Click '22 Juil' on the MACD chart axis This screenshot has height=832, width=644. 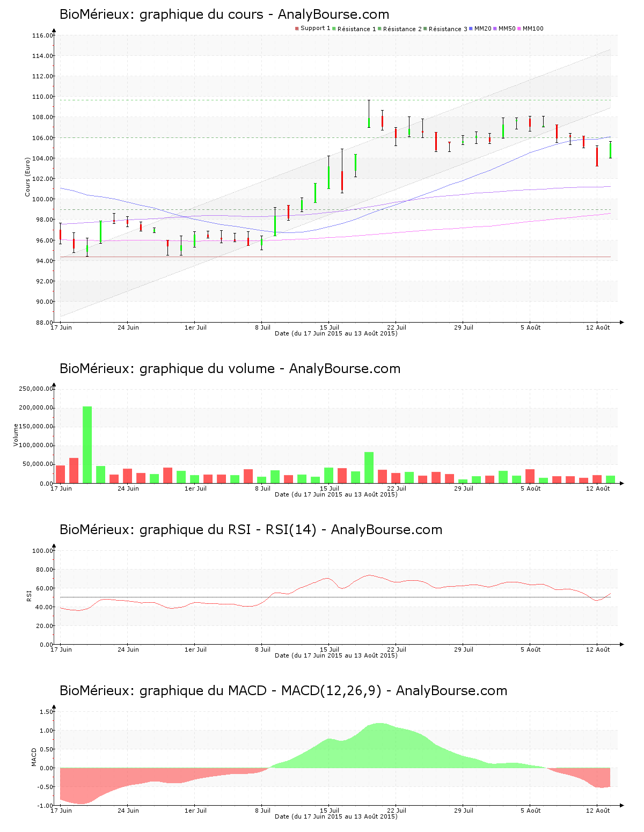coord(397,811)
